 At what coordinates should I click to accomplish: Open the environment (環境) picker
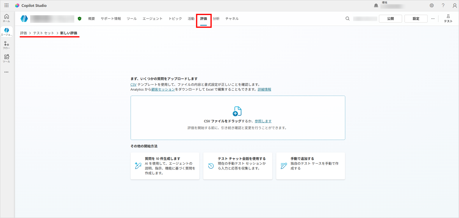(388, 5)
